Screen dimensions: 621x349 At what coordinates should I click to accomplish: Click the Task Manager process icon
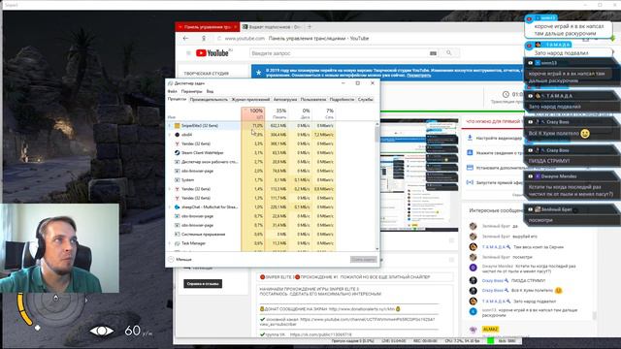click(177, 243)
